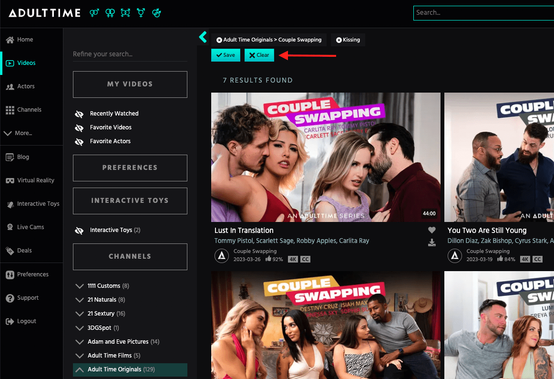
Task: Click the Deals tag icon
Action: 10,251
